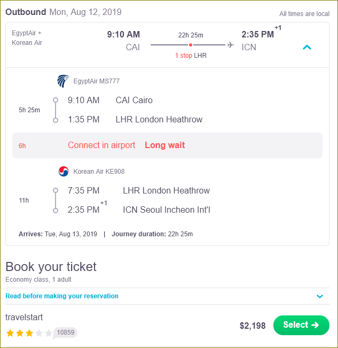Click the airplane icon on route line

click(231, 45)
